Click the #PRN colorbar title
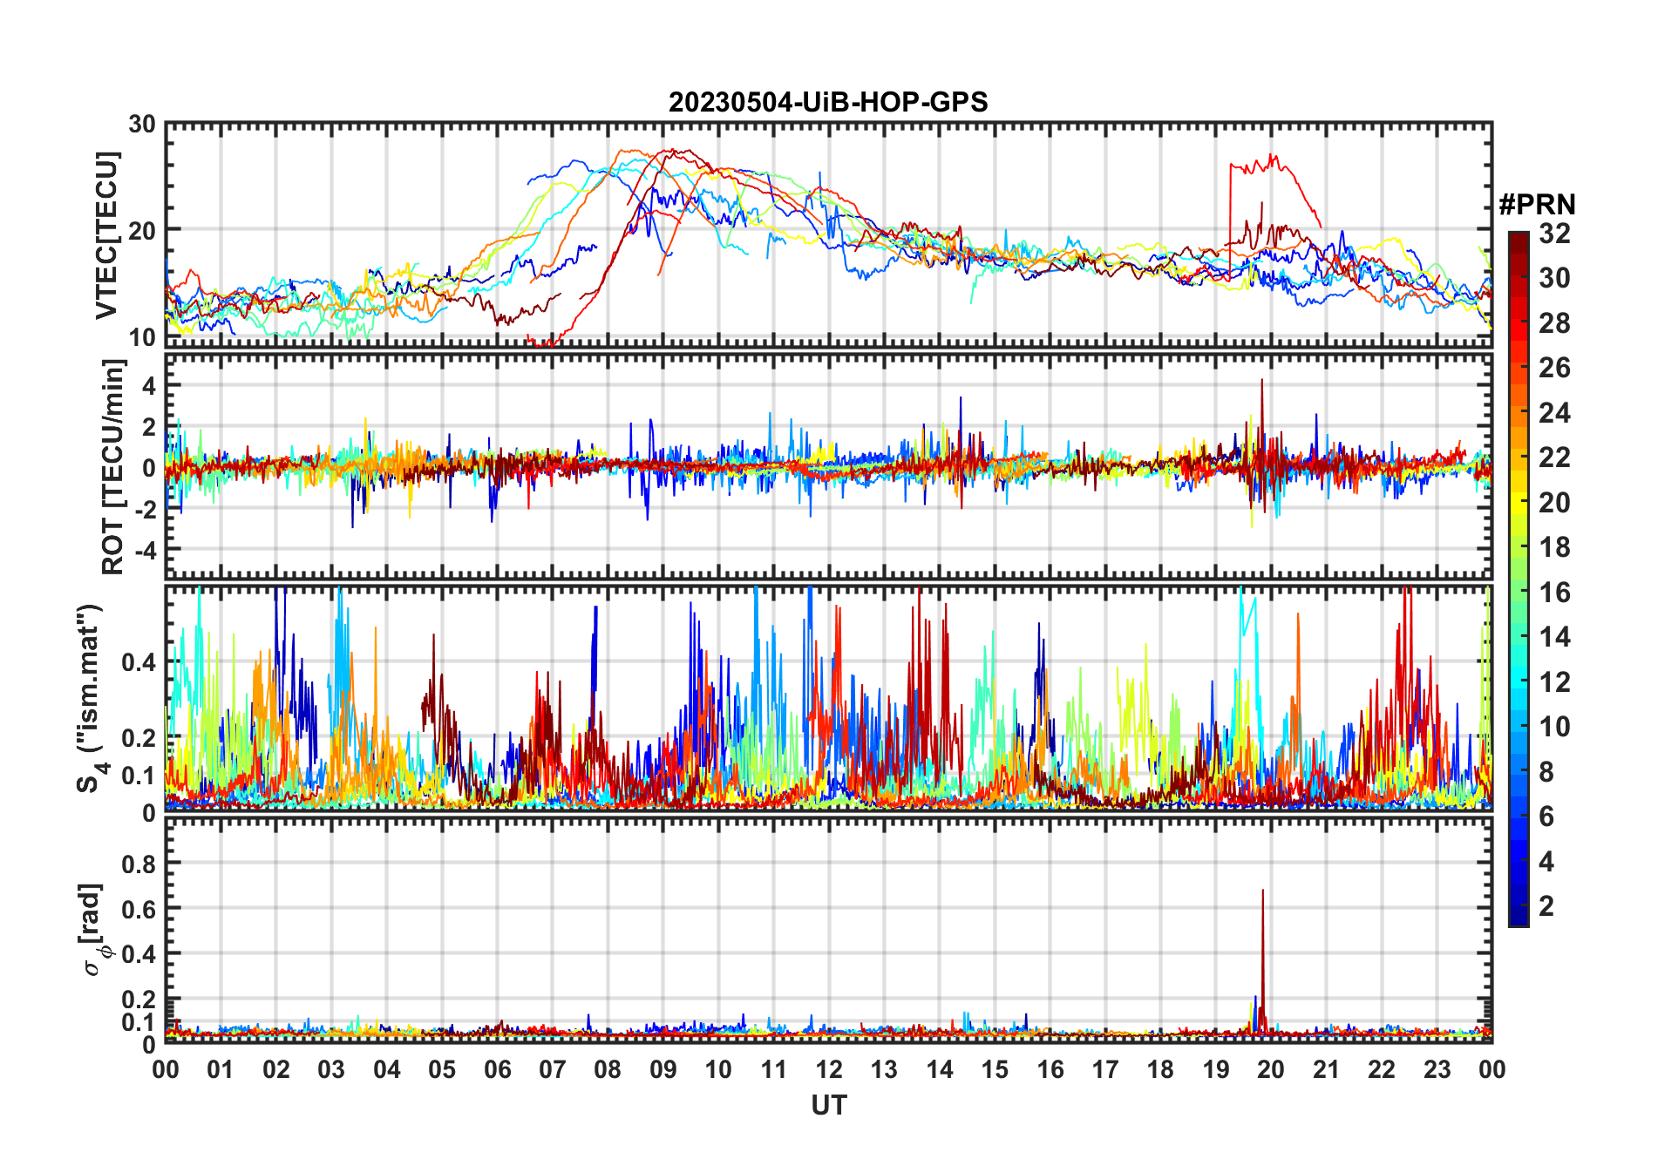Screen dimensions: 1658x1159 [x=1537, y=205]
